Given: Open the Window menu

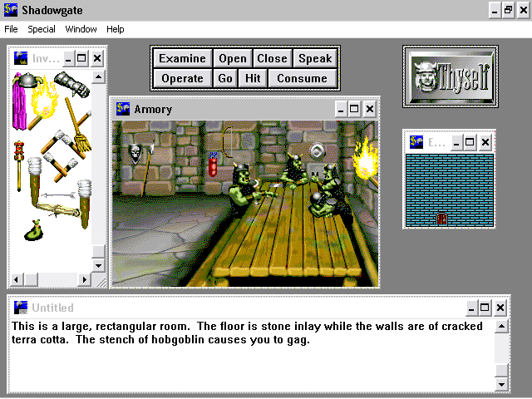Looking at the screenshot, I should [81, 29].
